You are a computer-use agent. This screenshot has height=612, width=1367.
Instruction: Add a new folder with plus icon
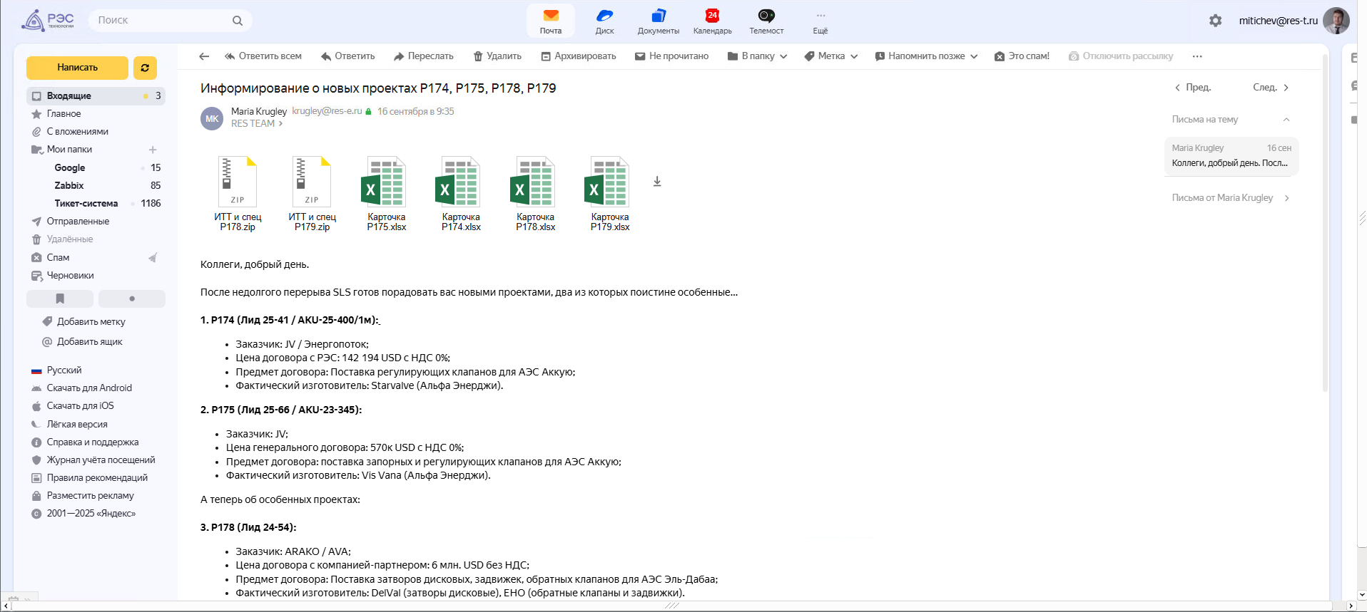(x=153, y=150)
